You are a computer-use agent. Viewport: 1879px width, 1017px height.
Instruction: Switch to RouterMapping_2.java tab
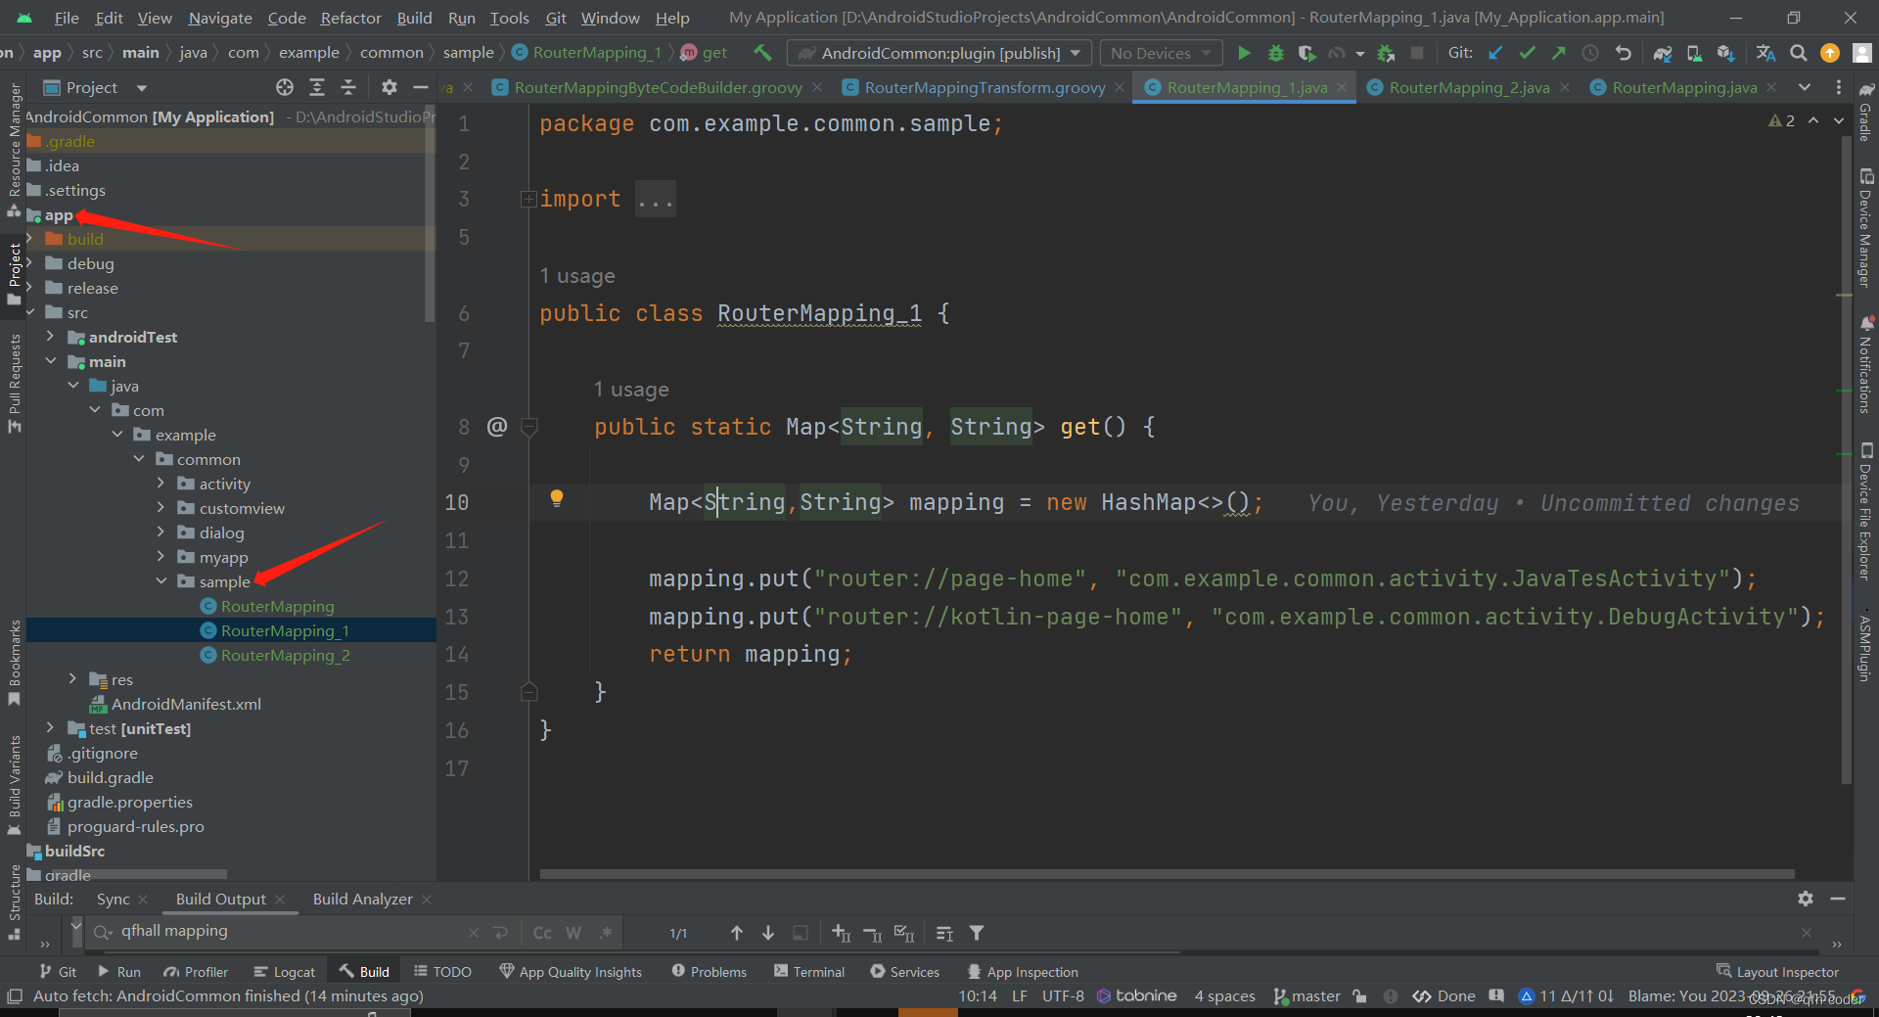(x=1469, y=87)
